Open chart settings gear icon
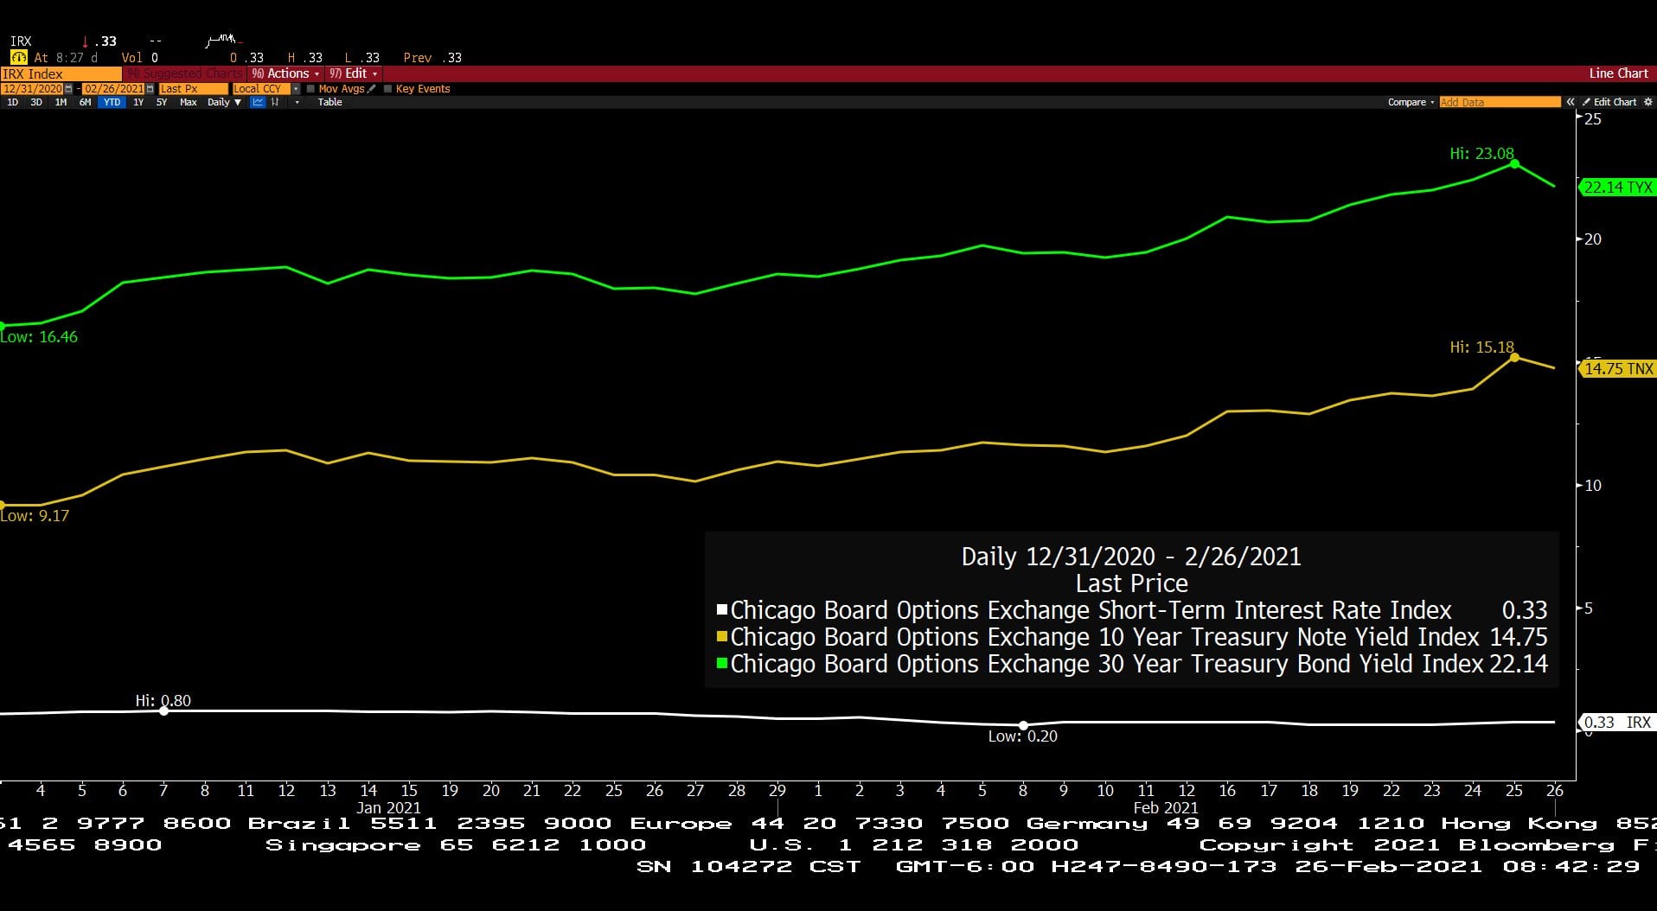The height and width of the screenshot is (911, 1657). click(1648, 102)
